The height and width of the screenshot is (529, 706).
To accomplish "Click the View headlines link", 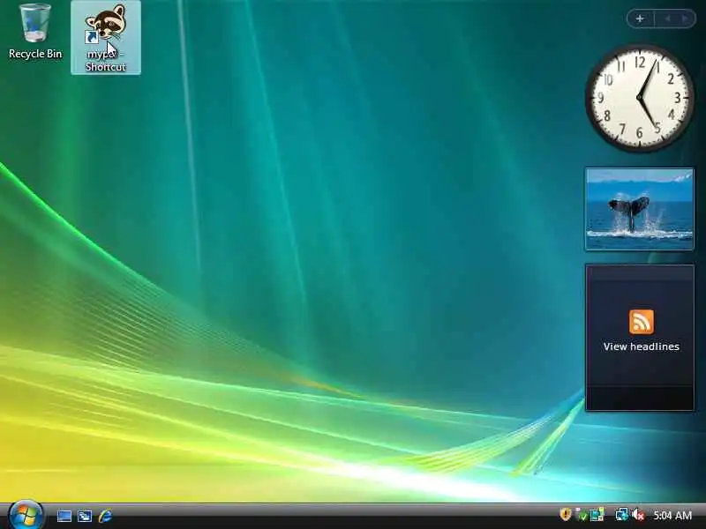I will click(x=642, y=346).
